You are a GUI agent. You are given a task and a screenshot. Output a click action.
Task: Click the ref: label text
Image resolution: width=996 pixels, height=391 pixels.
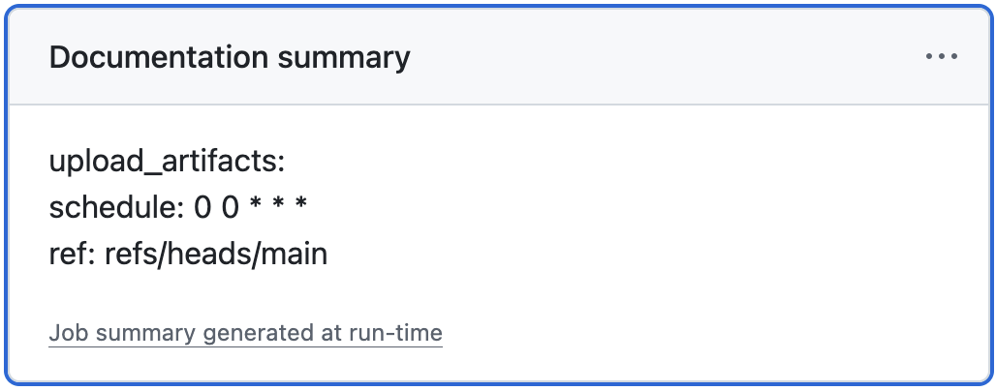coord(66,256)
